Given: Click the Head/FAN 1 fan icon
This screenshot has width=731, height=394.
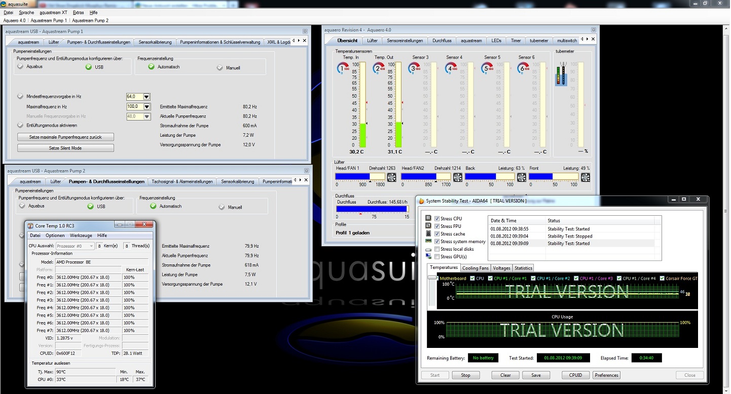Looking at the screenshot, I should [391, 177].
